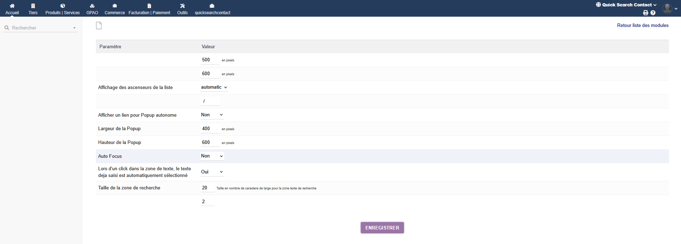The image size is (681, 244).
Task: Open the Outils tools icon
Action: 182,6
